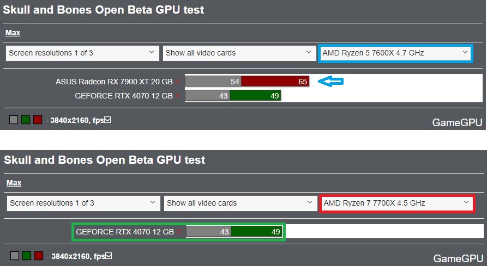487x266 pixels.
Task: Expand the bottom Show all video cards selector
Action: (x=241, y=203)
